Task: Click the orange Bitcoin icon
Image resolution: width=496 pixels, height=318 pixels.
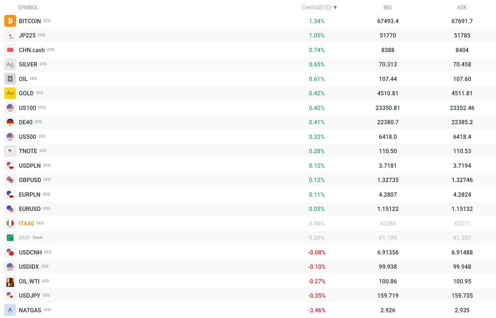Action: click(10, 21)
